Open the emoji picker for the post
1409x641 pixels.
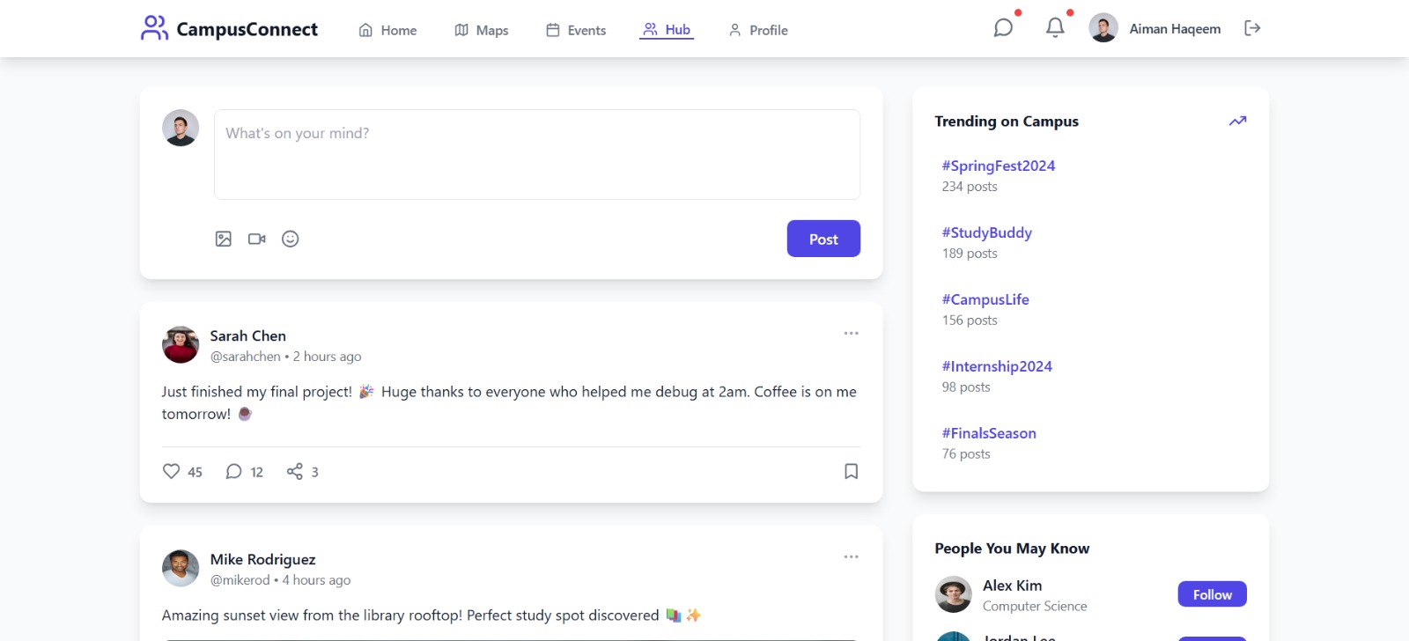pyautogui.click(x=291, y=239)
